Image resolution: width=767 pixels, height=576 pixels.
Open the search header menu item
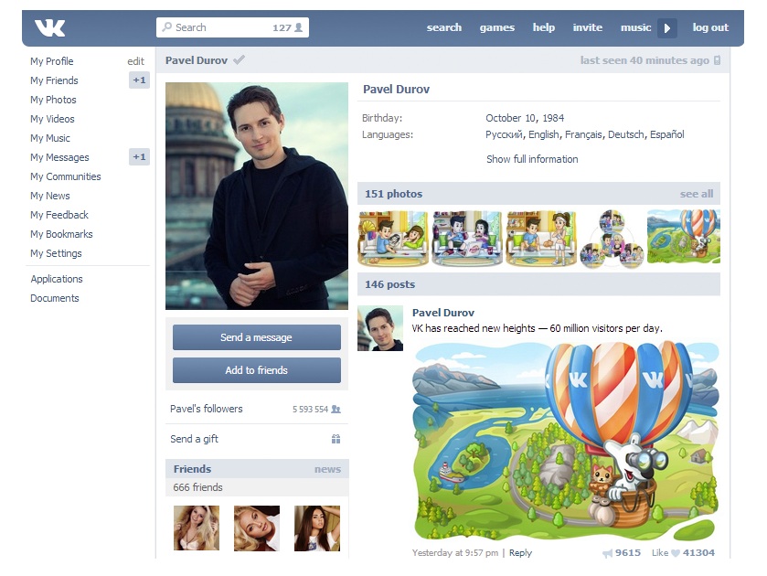[x=443, y=28]
